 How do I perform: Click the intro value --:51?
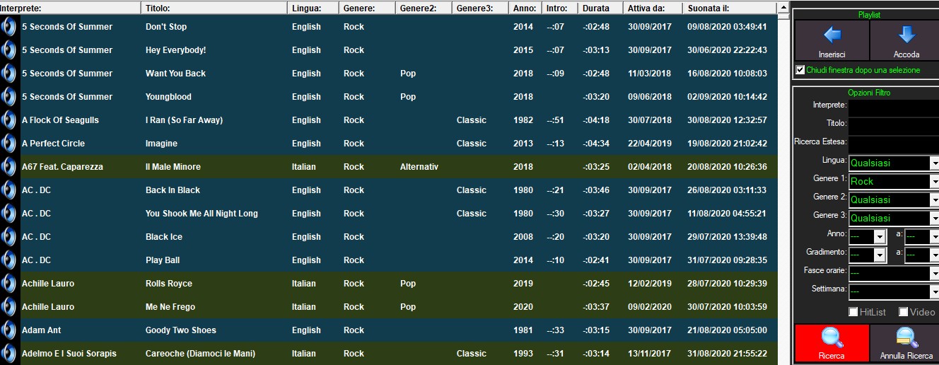[x=556, y=120]
